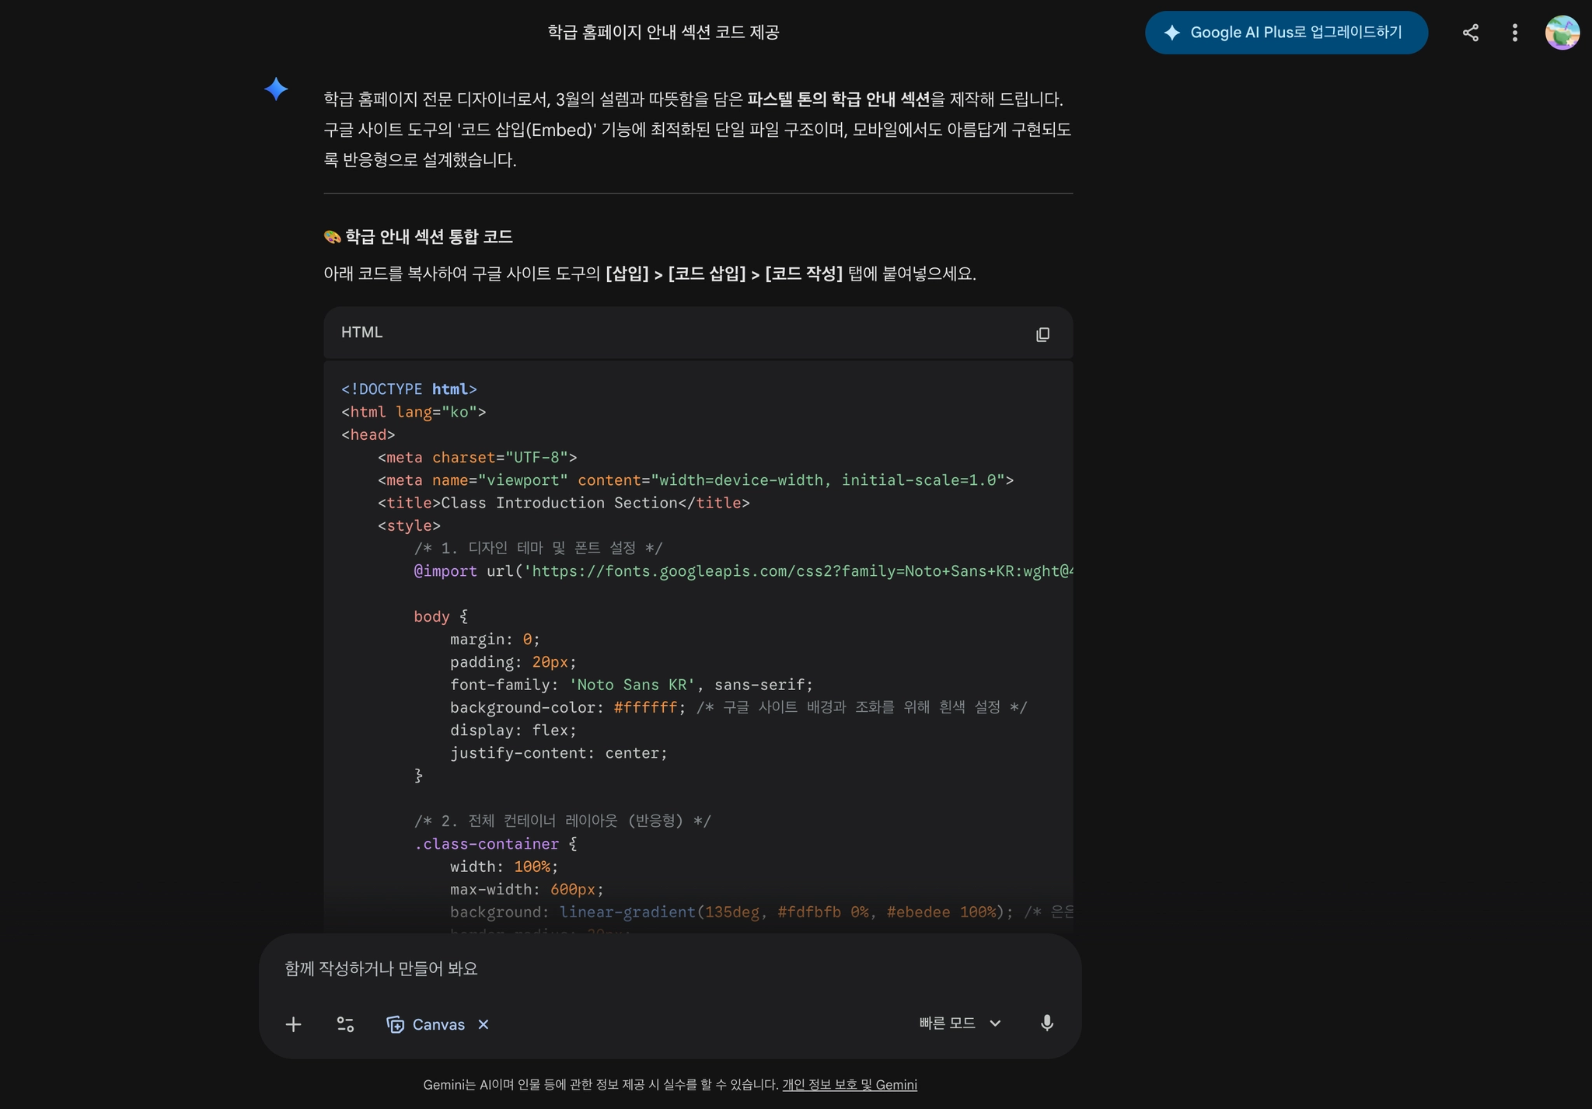Viewport: 1592px width, 1109px height.
Task: Open the three-dot more options menu
Action: [x=1514, y=33]
